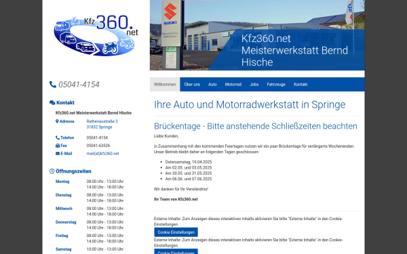Click Ihr Team von Kfz360.net signature

[x=176, y=199]
